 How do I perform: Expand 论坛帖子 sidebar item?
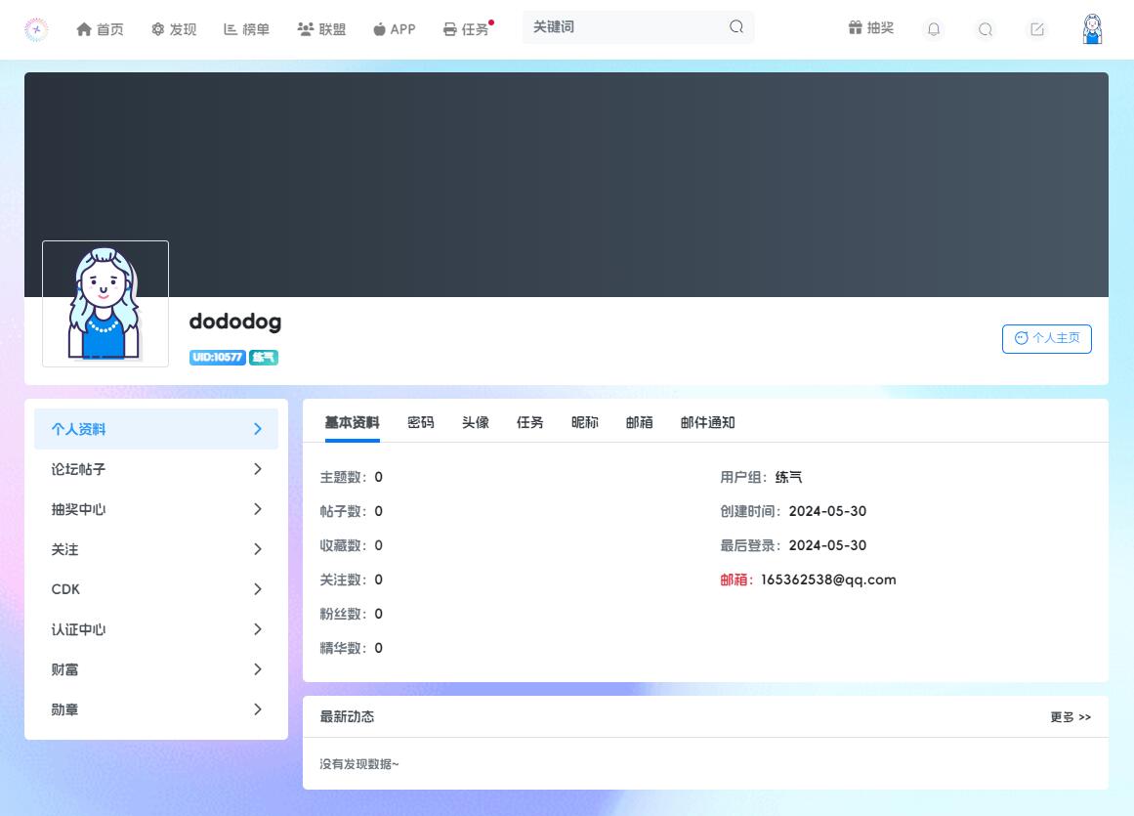(x=156, y=469)
